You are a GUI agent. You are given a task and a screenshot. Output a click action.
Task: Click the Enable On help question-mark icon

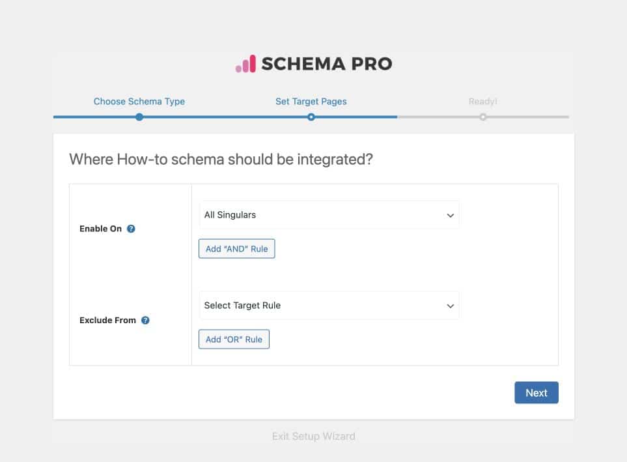(x=131, y=229)
